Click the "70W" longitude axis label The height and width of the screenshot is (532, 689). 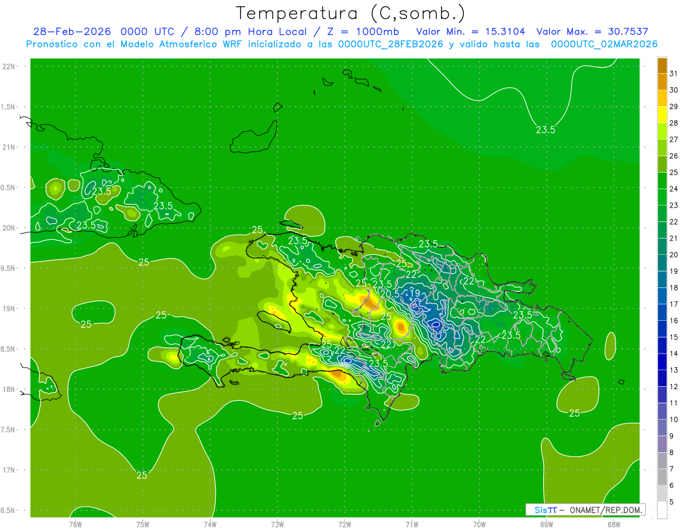(x=479, y=524)
